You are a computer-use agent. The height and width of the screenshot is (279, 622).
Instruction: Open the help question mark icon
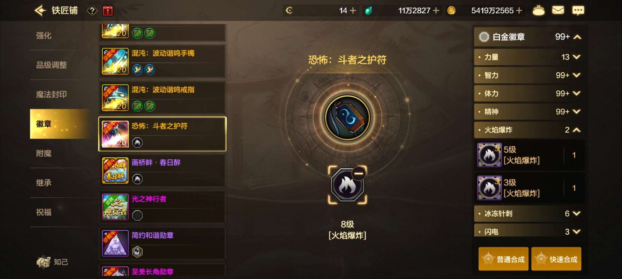click(92, 11)
